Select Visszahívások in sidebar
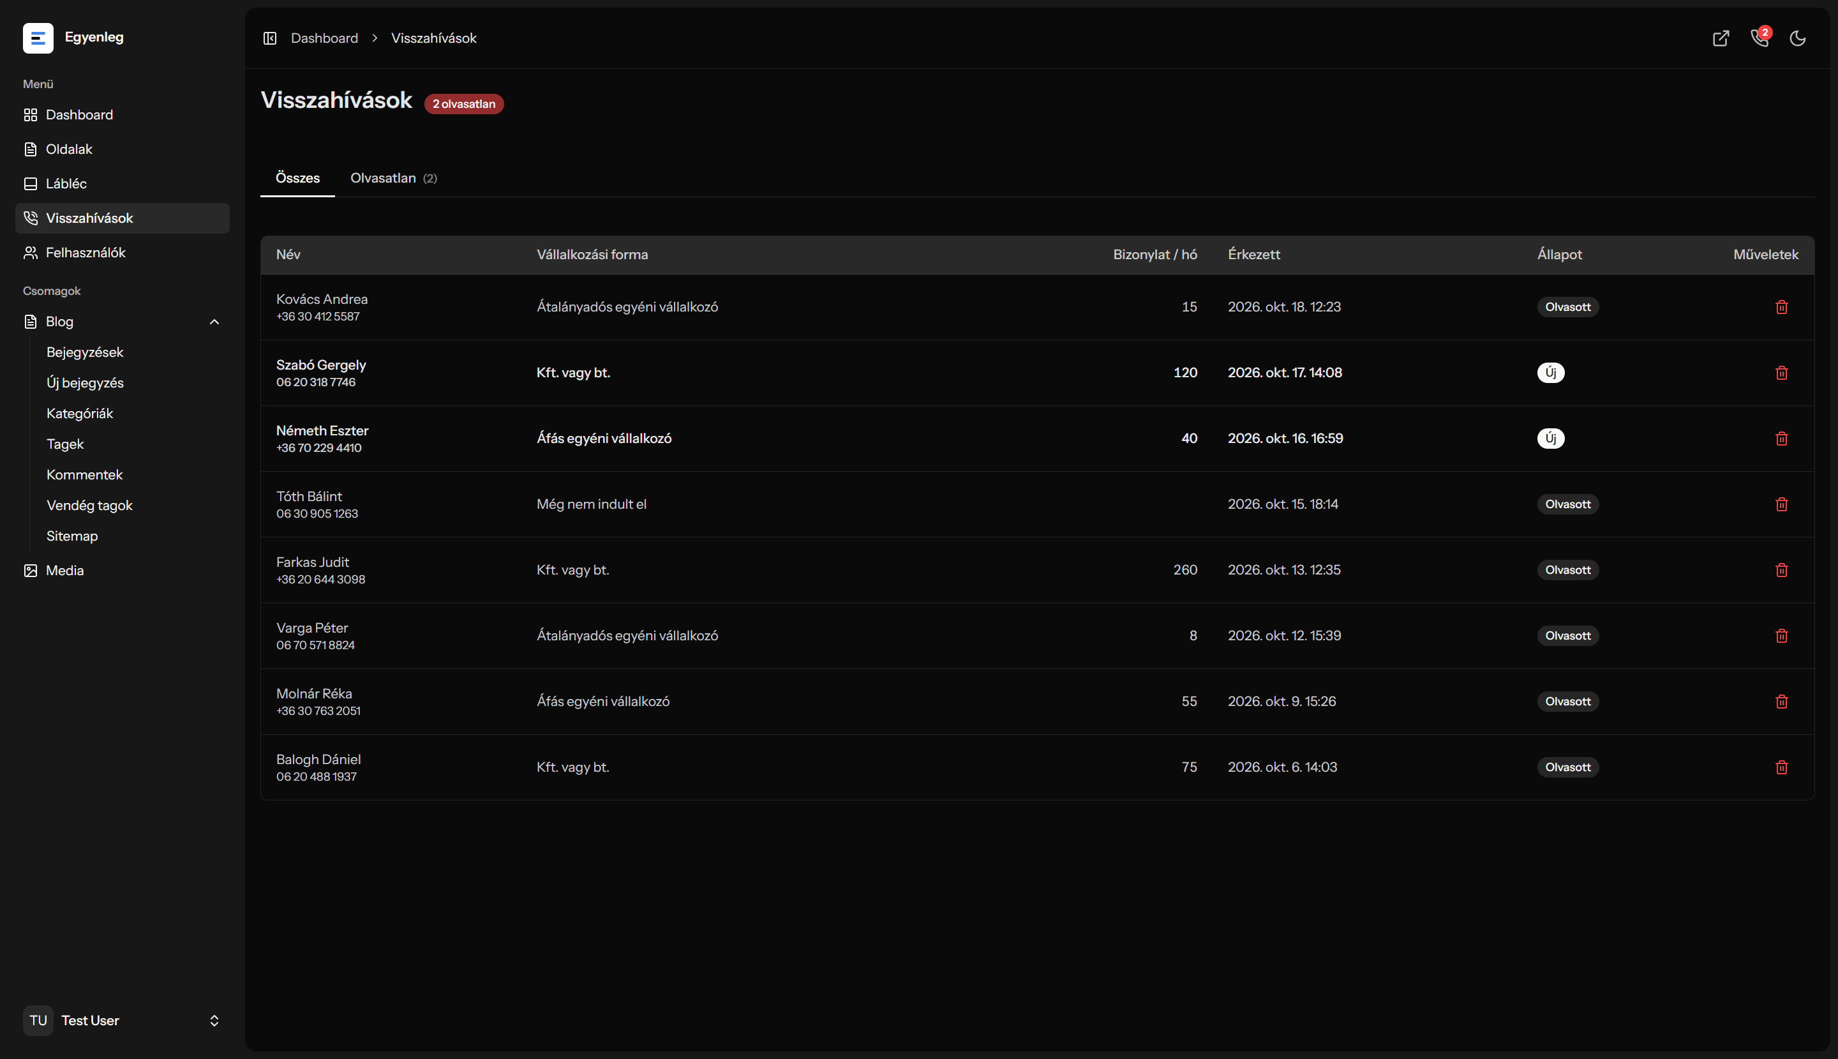Image resolution: width=1838 pixels, height=1059 pixels. tap(122, 218)
